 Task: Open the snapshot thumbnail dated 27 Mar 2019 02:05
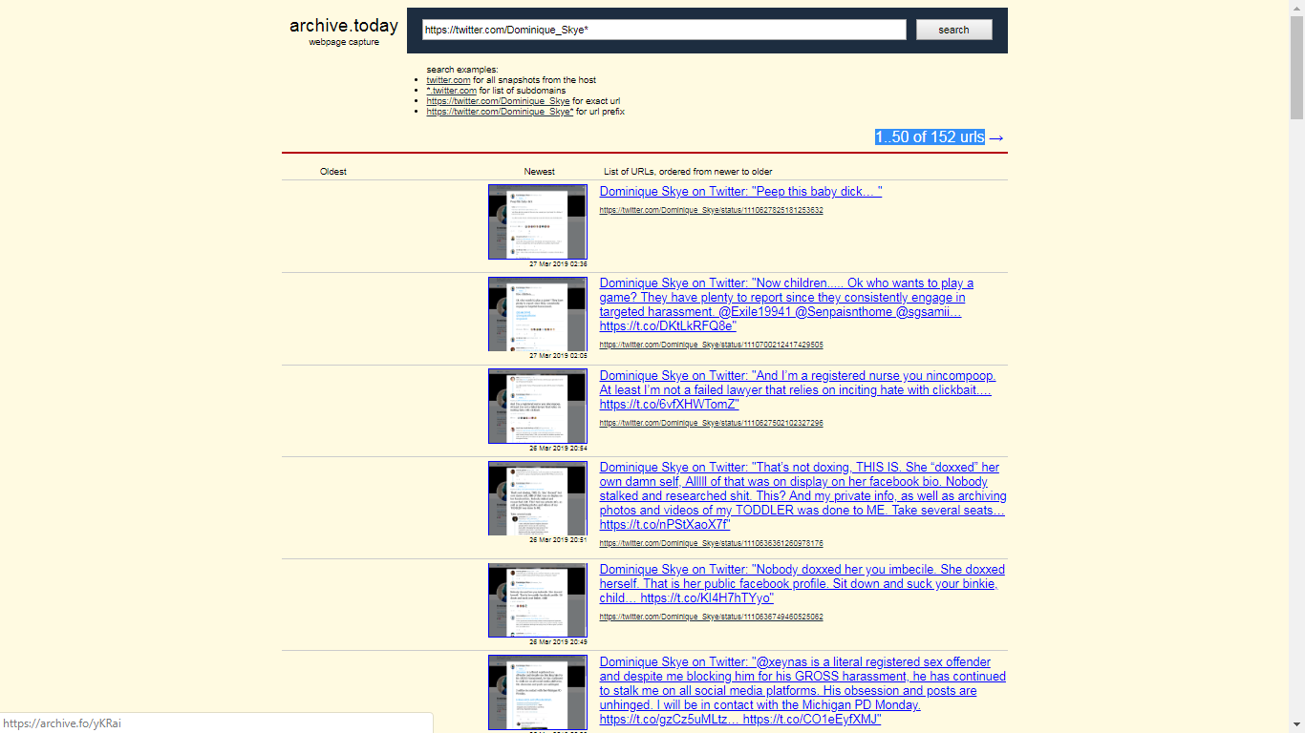(x=538, y=314)
